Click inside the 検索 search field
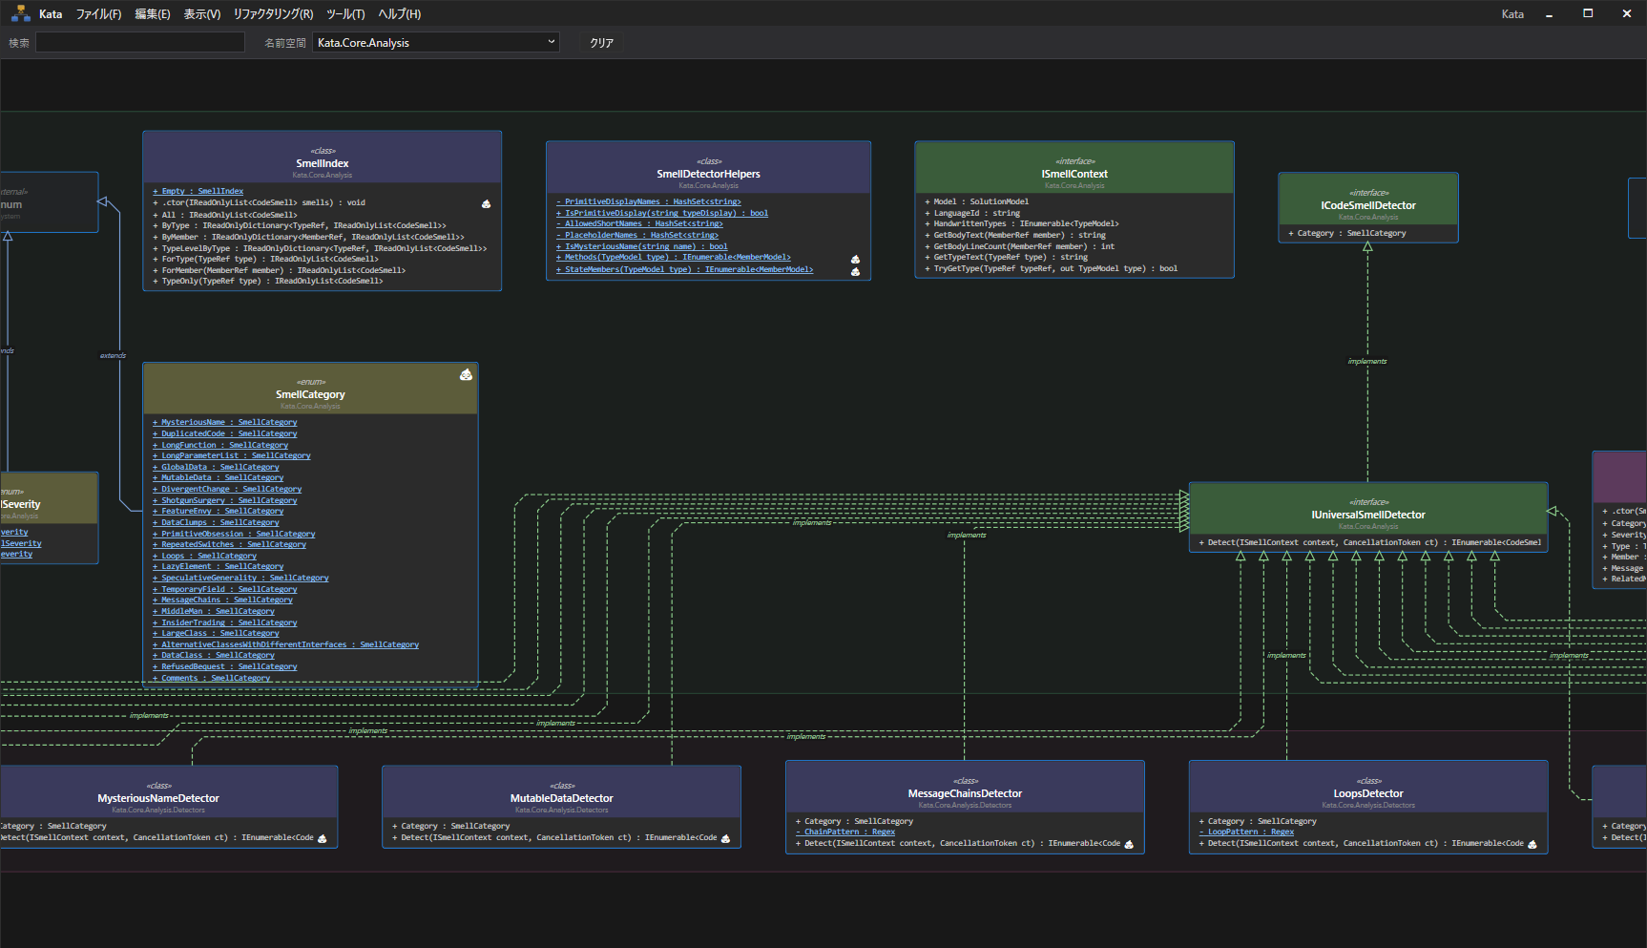The image size is (1647, 948). pos(140,42)
